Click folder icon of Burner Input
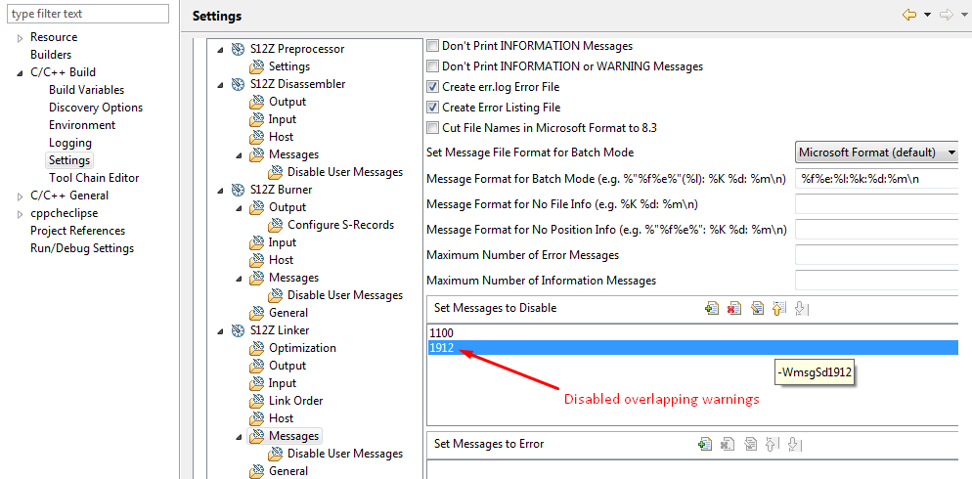 (256, 242)
